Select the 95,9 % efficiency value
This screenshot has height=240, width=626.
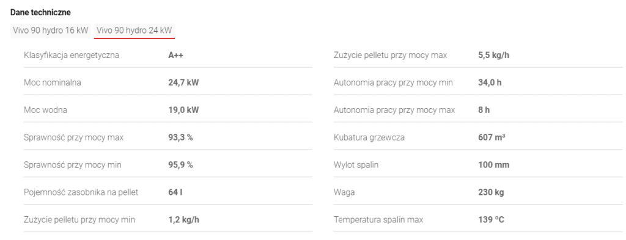pos(180,165)
